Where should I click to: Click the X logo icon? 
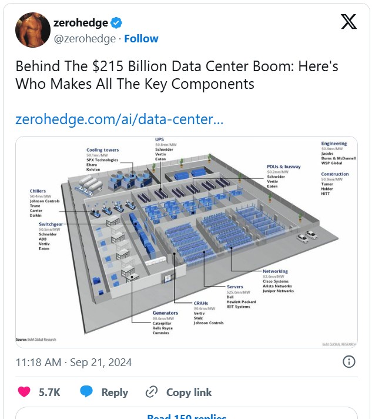point(348,22)
